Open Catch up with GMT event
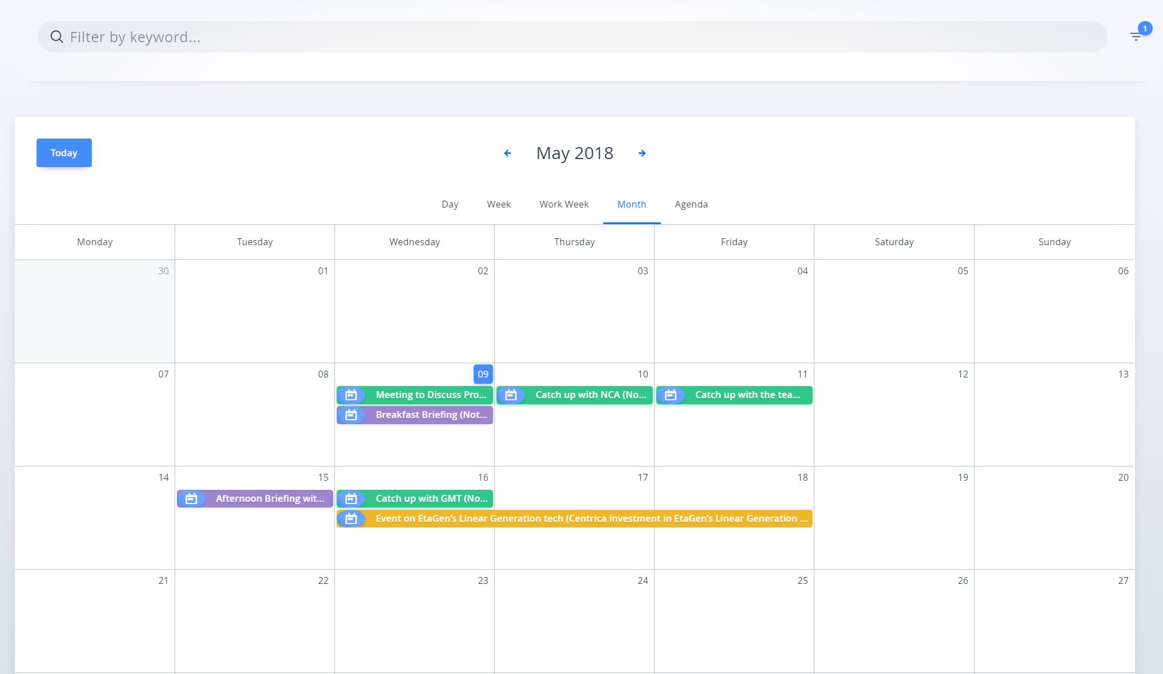1163x674 pixels. (x=431, y=499)
